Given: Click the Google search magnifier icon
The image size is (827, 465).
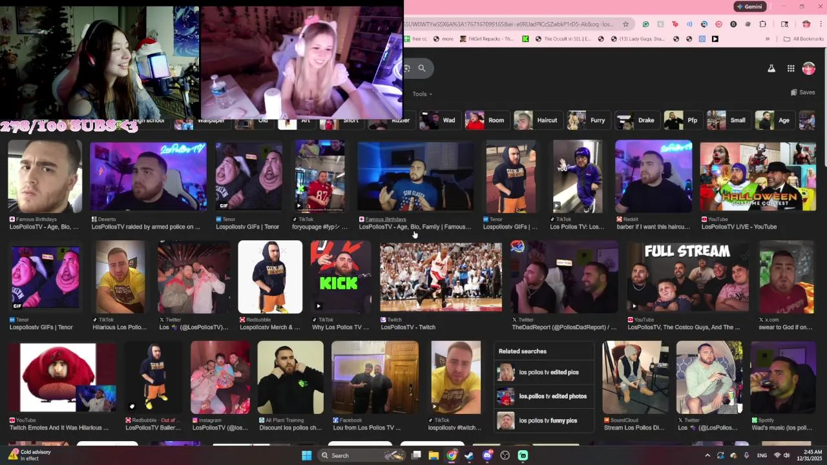Looking at the screenshot, I should pos(422,68).
